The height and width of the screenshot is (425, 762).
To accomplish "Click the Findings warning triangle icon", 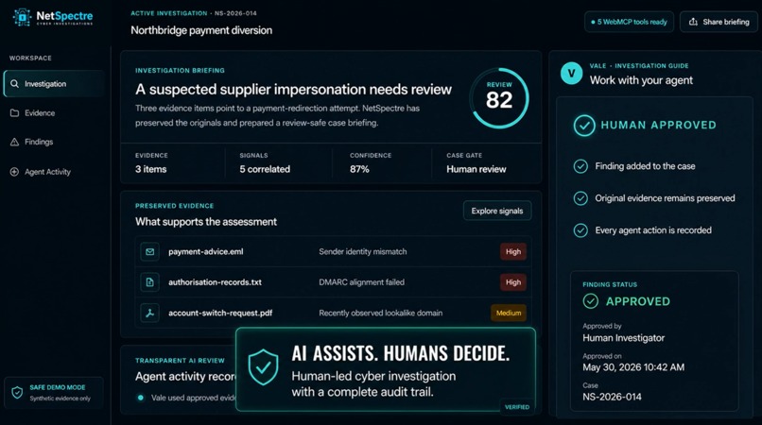I will [x=14, y=142].
